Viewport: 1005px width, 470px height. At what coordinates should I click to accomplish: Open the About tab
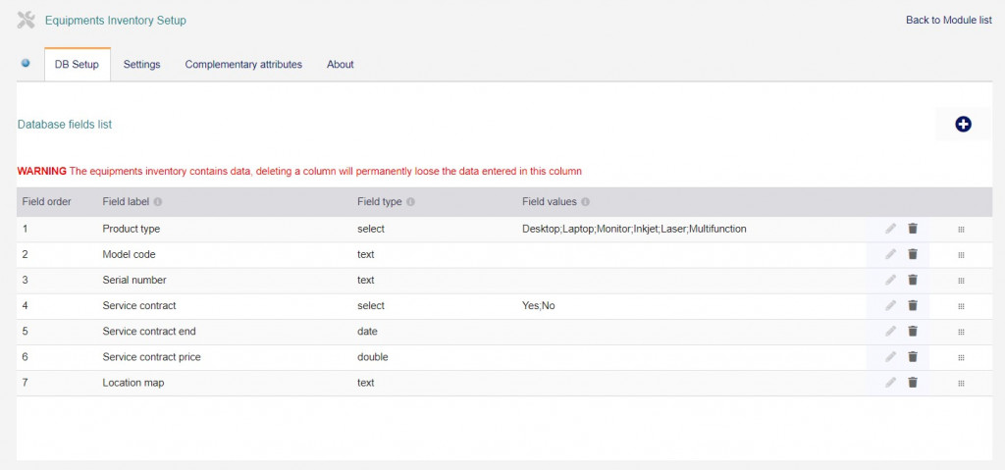pos(341,65)
